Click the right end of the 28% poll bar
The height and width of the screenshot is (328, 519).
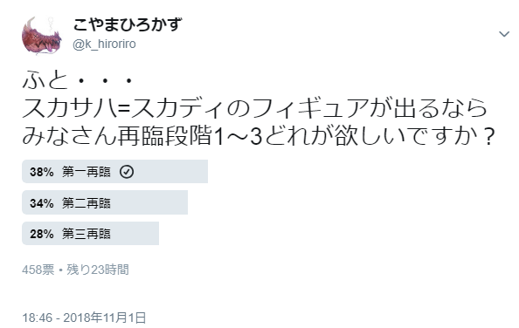(x=156, y=233)
